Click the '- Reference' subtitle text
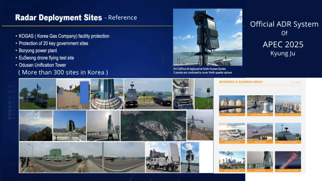The width and height of the screenshot is (322, 181). click(120, 18)
